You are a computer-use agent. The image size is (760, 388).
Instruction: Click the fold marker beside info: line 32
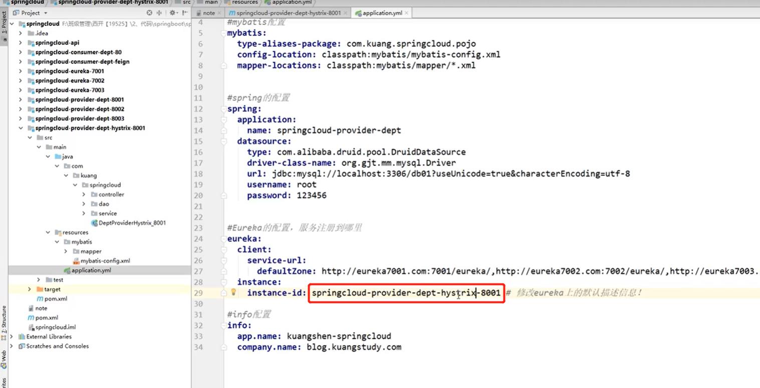click(224, 325)
